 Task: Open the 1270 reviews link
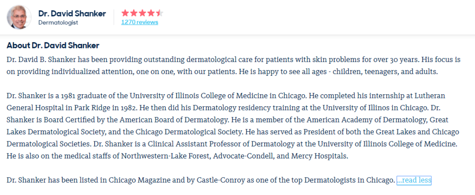[x=140, y=22]
